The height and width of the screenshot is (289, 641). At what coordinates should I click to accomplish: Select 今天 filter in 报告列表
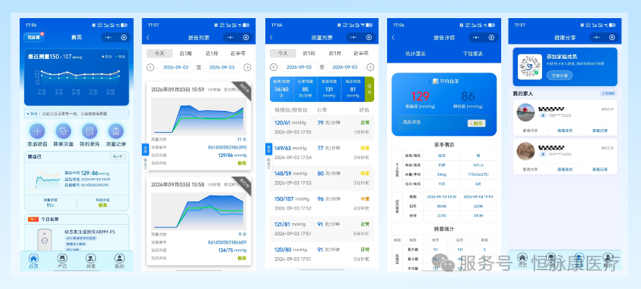(x=159, y=54)
